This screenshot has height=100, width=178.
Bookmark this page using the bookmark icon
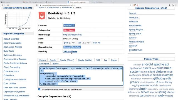[x=37, y=5]
